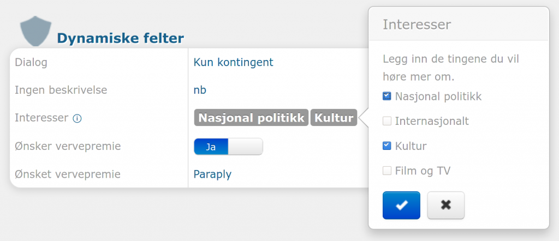Click the Ønsket vervepremie label
This screenshot has height=241, width=559.
coord(68,174)
